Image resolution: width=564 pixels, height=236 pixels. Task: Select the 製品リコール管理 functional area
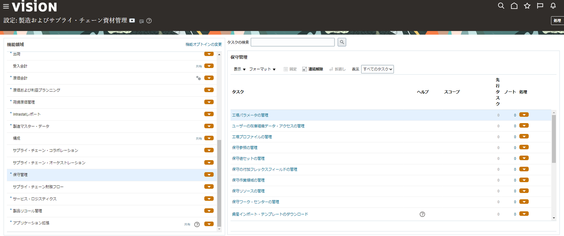(x=27, y=211)
